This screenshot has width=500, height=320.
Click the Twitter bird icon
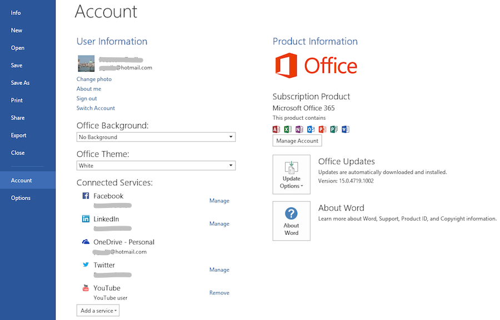[x=85, y=265]
